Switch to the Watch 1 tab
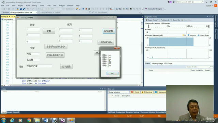Image resolution: width=218 pixels, height=123 pixels. tap(16, 112)
